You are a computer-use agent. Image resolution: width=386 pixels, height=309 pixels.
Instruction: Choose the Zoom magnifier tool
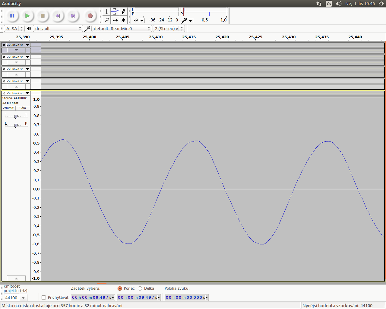[106, 20]
